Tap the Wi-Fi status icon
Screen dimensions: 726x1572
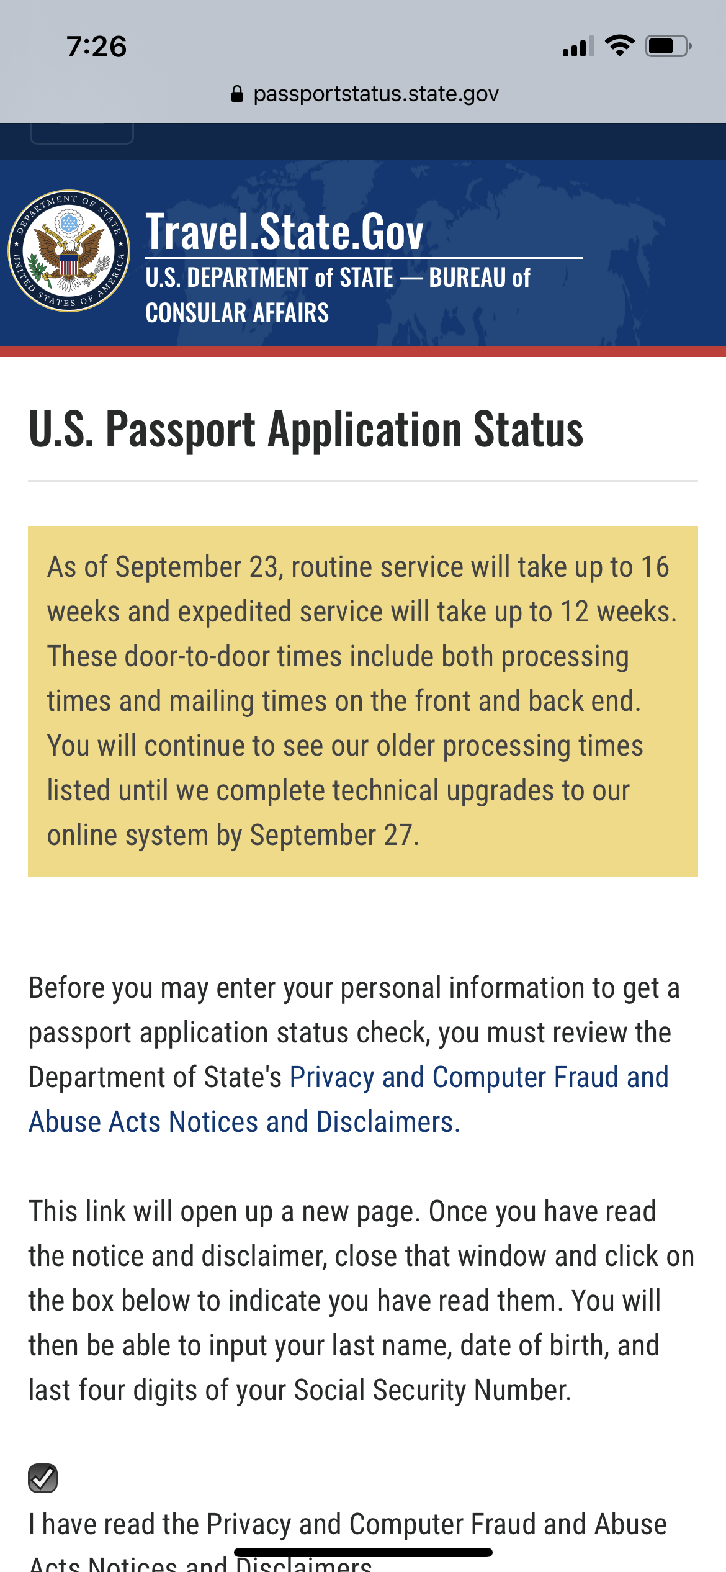coord(619,46)
